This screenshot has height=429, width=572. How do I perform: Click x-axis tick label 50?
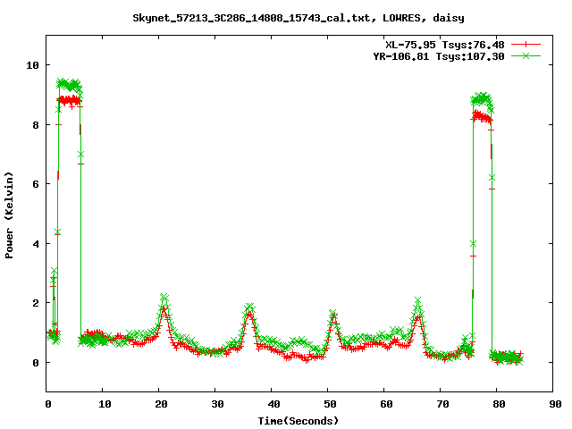click(330, 404)
